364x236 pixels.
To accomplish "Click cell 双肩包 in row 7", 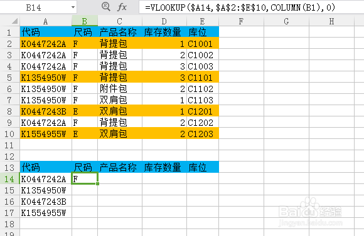I will pyautogui.click(x=120, y=100).
